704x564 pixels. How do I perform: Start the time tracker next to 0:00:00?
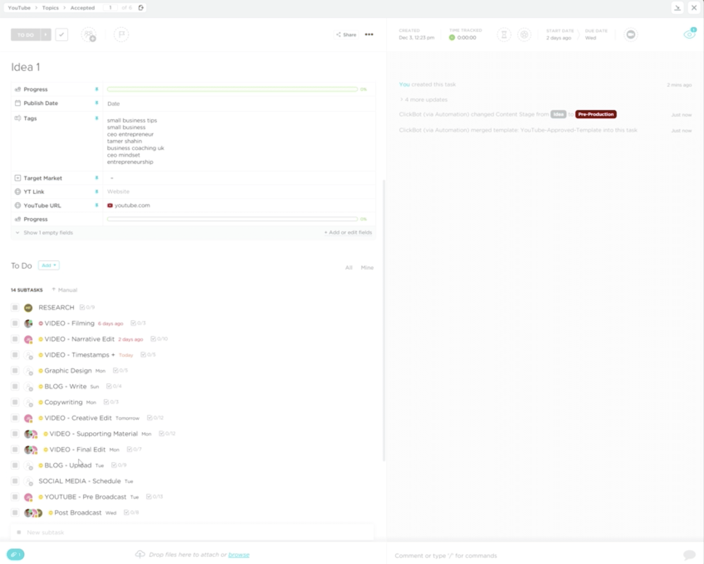point(452,37)
